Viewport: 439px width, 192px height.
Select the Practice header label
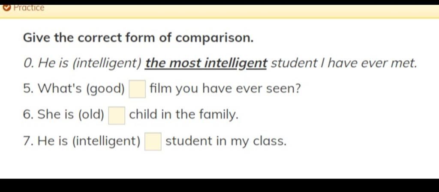[29, 8]
